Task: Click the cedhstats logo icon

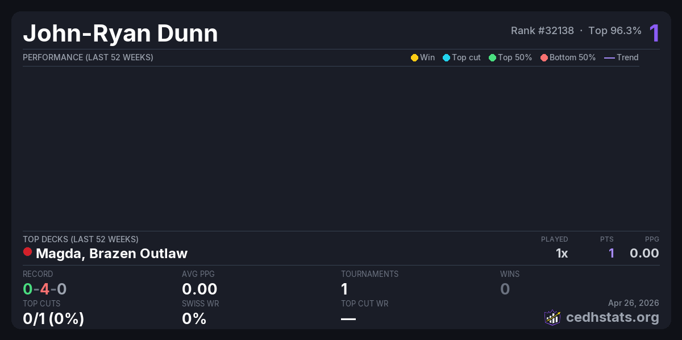Action: coord(552,317)
